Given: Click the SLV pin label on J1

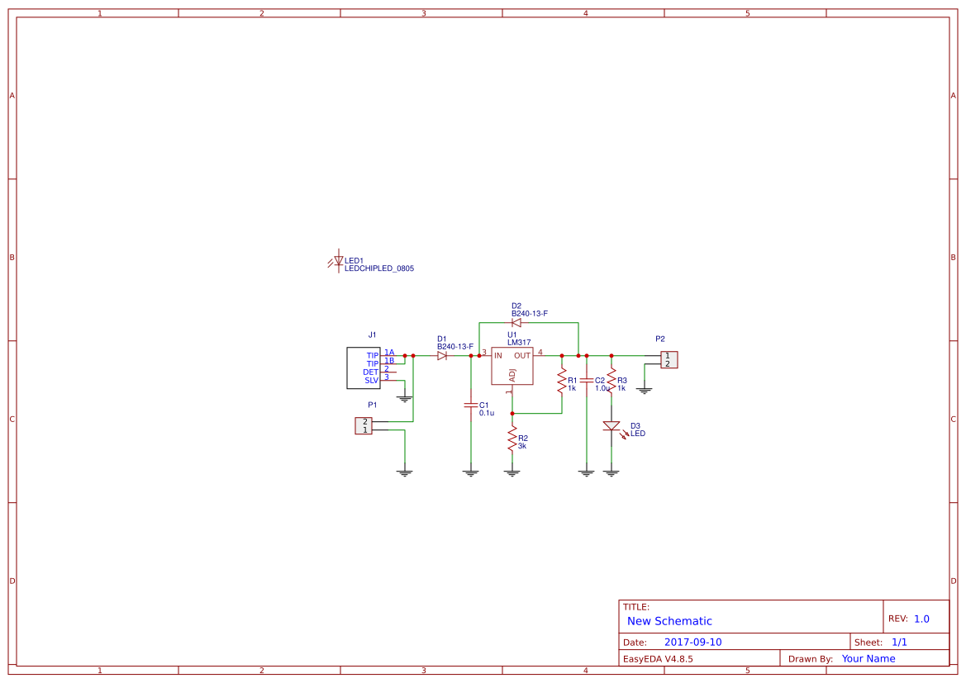Looking at the screenshot, I should click(x=372, y=382).
